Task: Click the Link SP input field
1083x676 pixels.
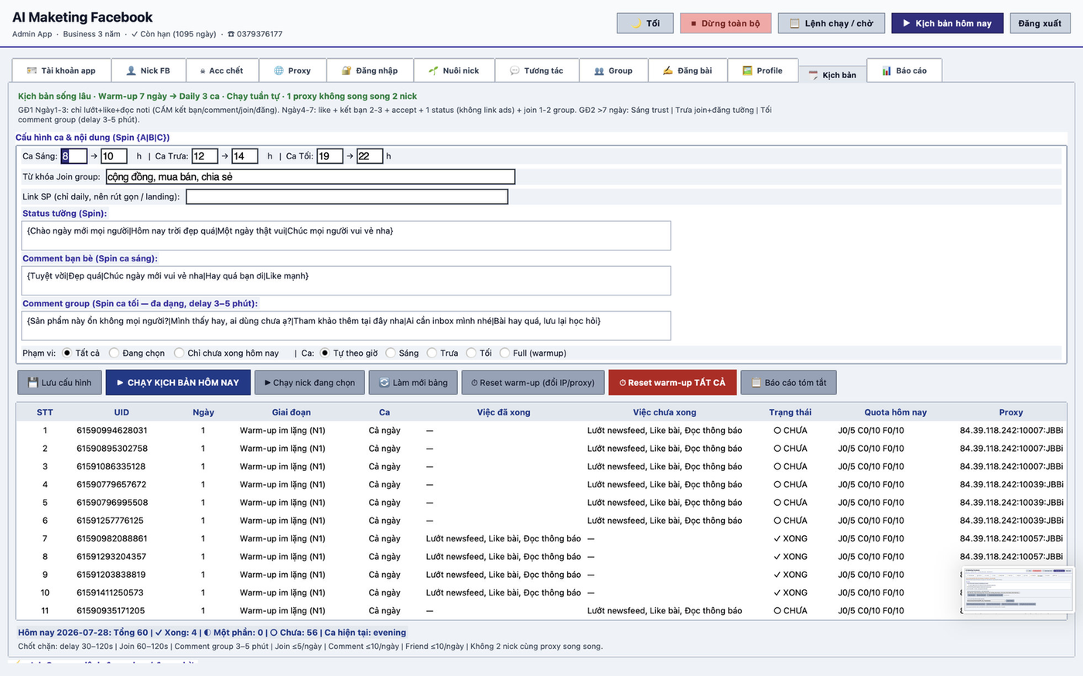Action: tap(347, 196)
